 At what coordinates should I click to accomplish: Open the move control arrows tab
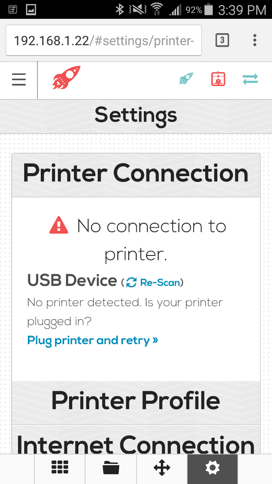click(162, 468)
